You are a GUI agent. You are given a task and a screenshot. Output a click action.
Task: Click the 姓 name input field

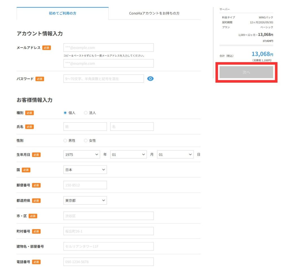coord(85,127)
